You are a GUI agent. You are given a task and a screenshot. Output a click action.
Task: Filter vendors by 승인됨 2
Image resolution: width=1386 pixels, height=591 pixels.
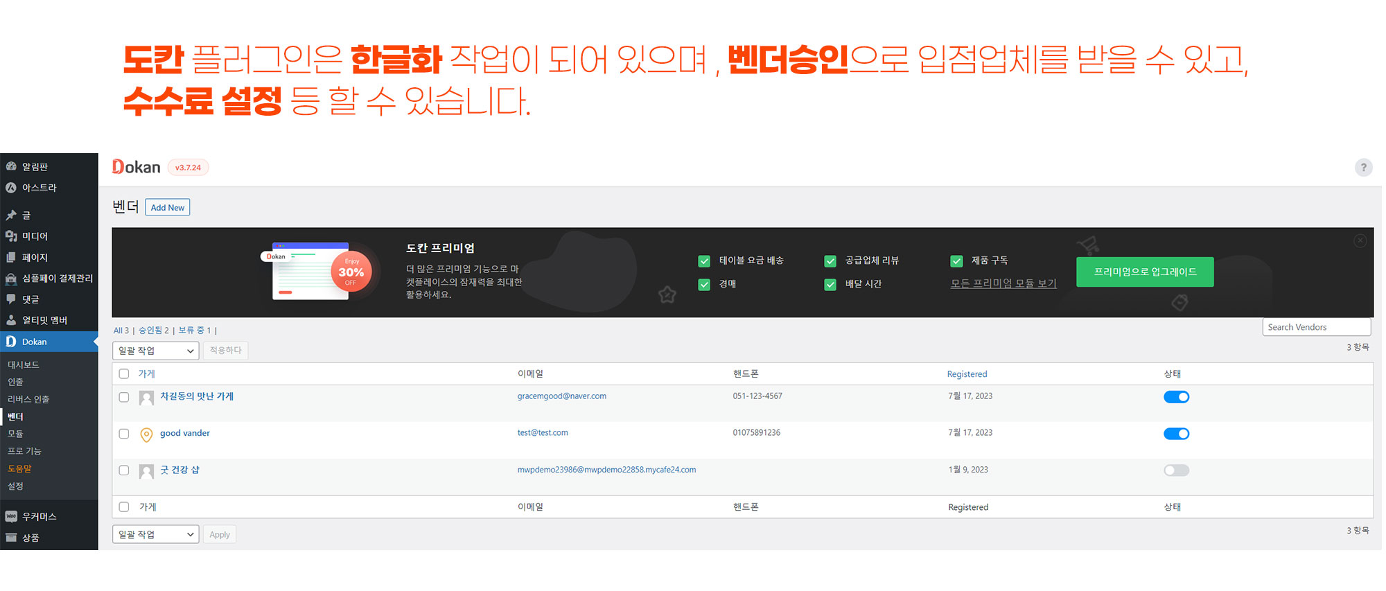coord(154,330)
